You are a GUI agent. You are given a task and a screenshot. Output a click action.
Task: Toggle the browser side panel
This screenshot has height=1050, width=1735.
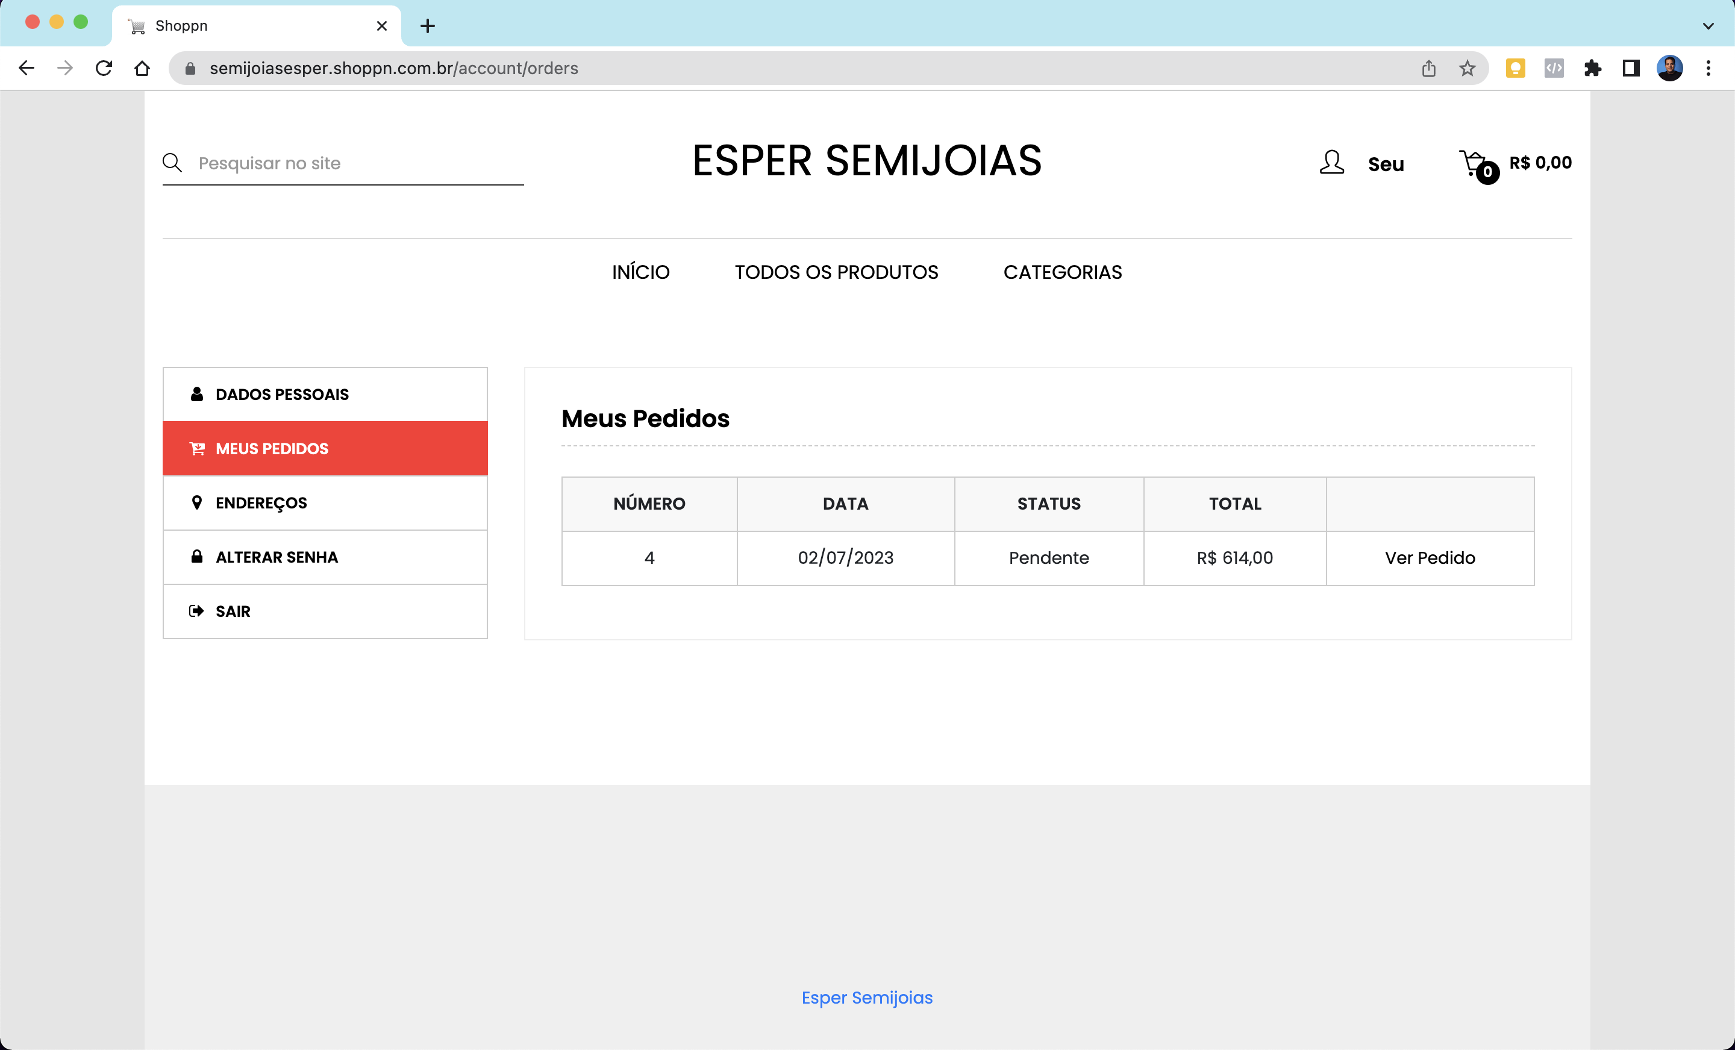[1631, 68]
